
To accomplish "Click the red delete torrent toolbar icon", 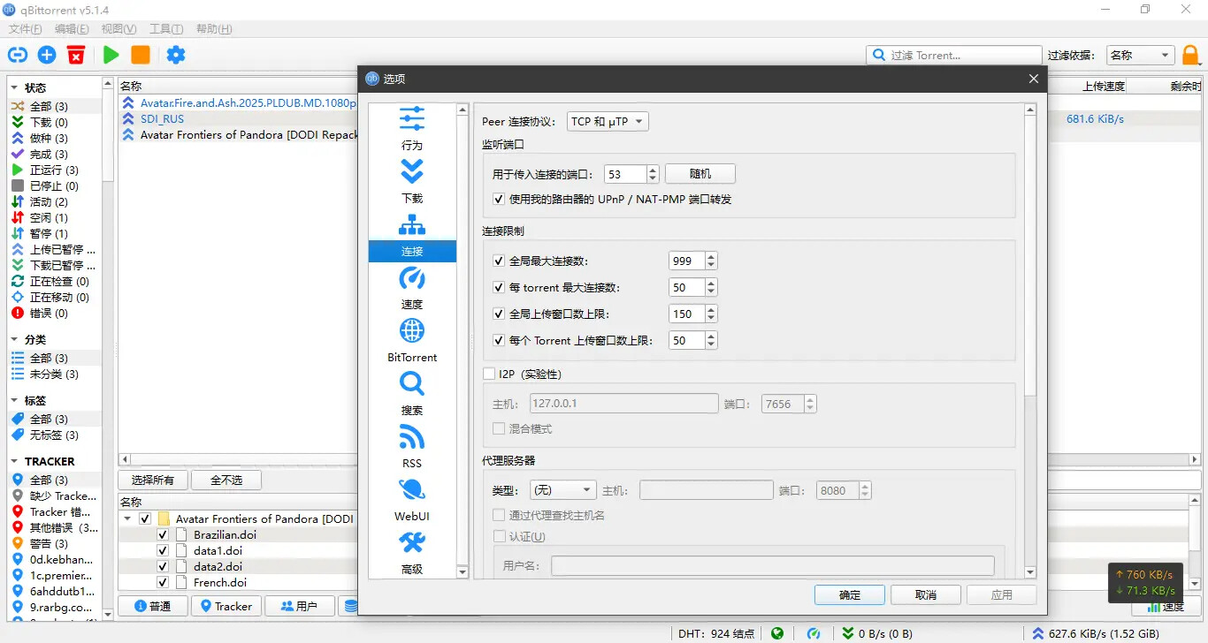I will (77, 55).
